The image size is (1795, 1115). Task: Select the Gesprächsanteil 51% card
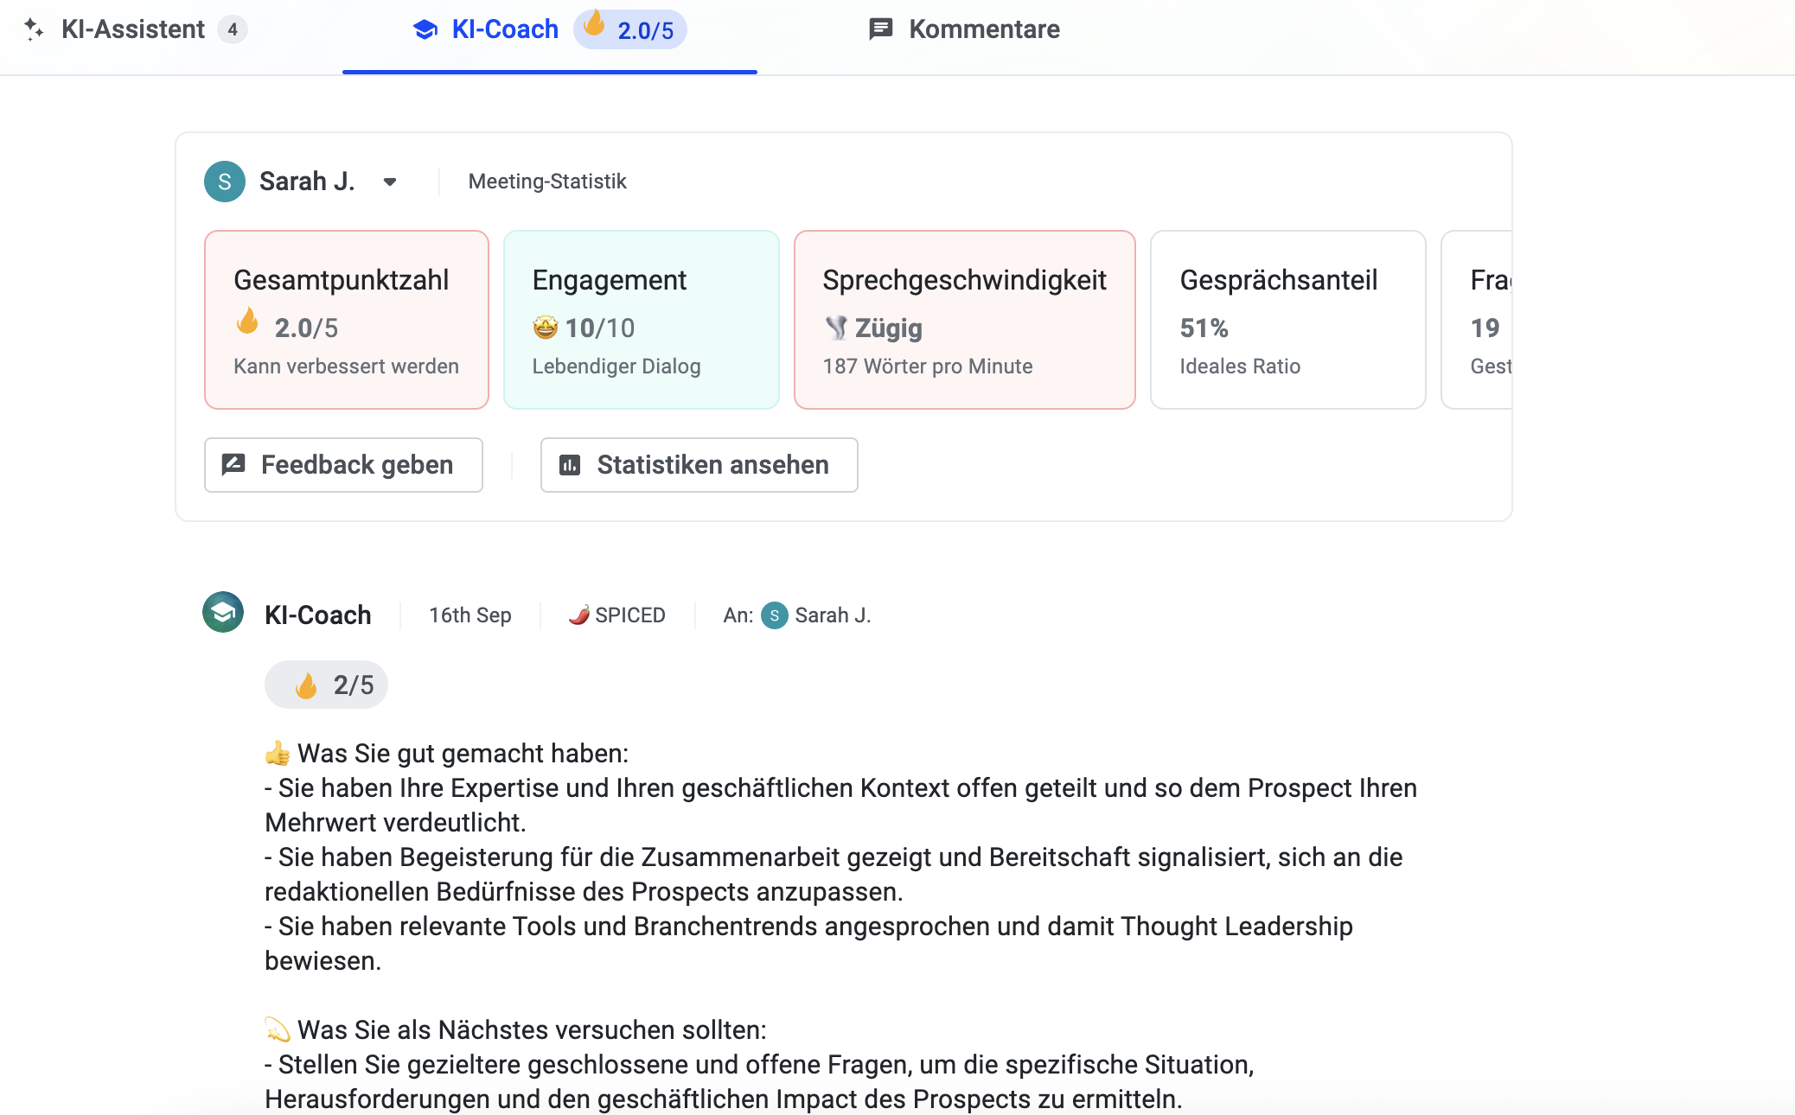point(1287,319)
